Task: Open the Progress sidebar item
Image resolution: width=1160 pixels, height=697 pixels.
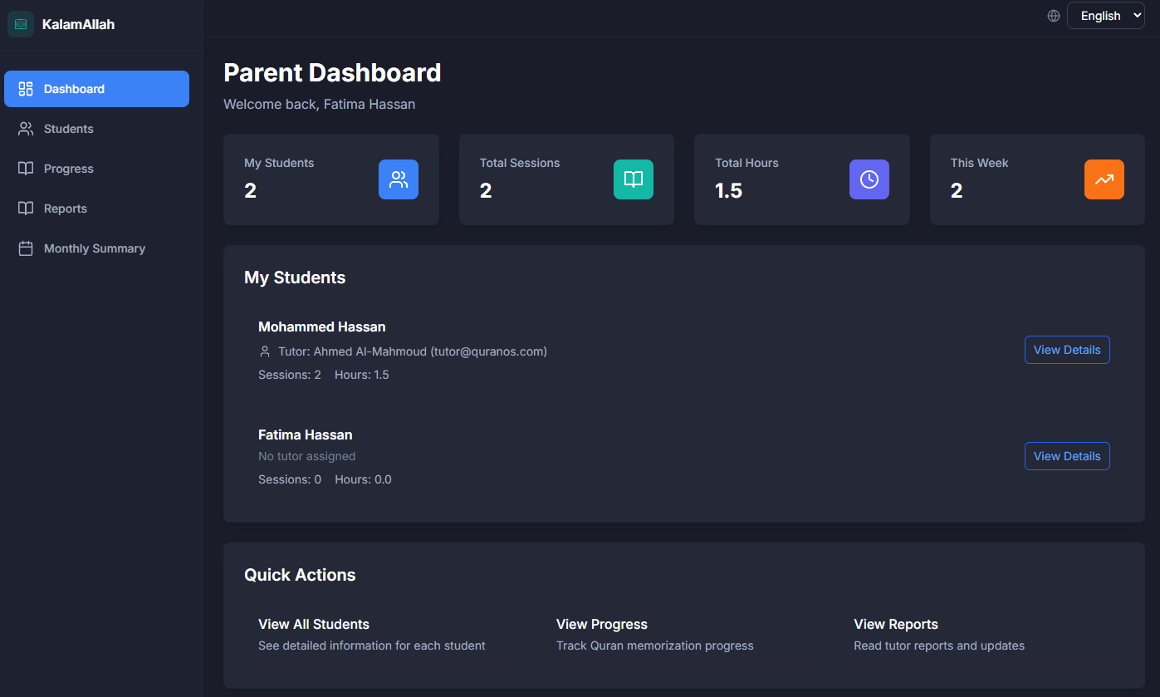Action: click(68, 169)
